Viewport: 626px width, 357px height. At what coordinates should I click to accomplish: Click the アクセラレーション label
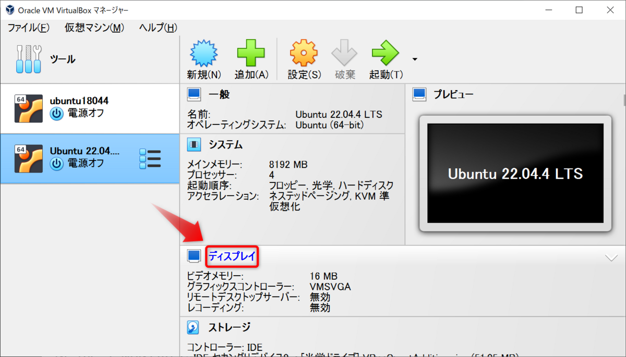pyautogui.click(x=223, y=196)
